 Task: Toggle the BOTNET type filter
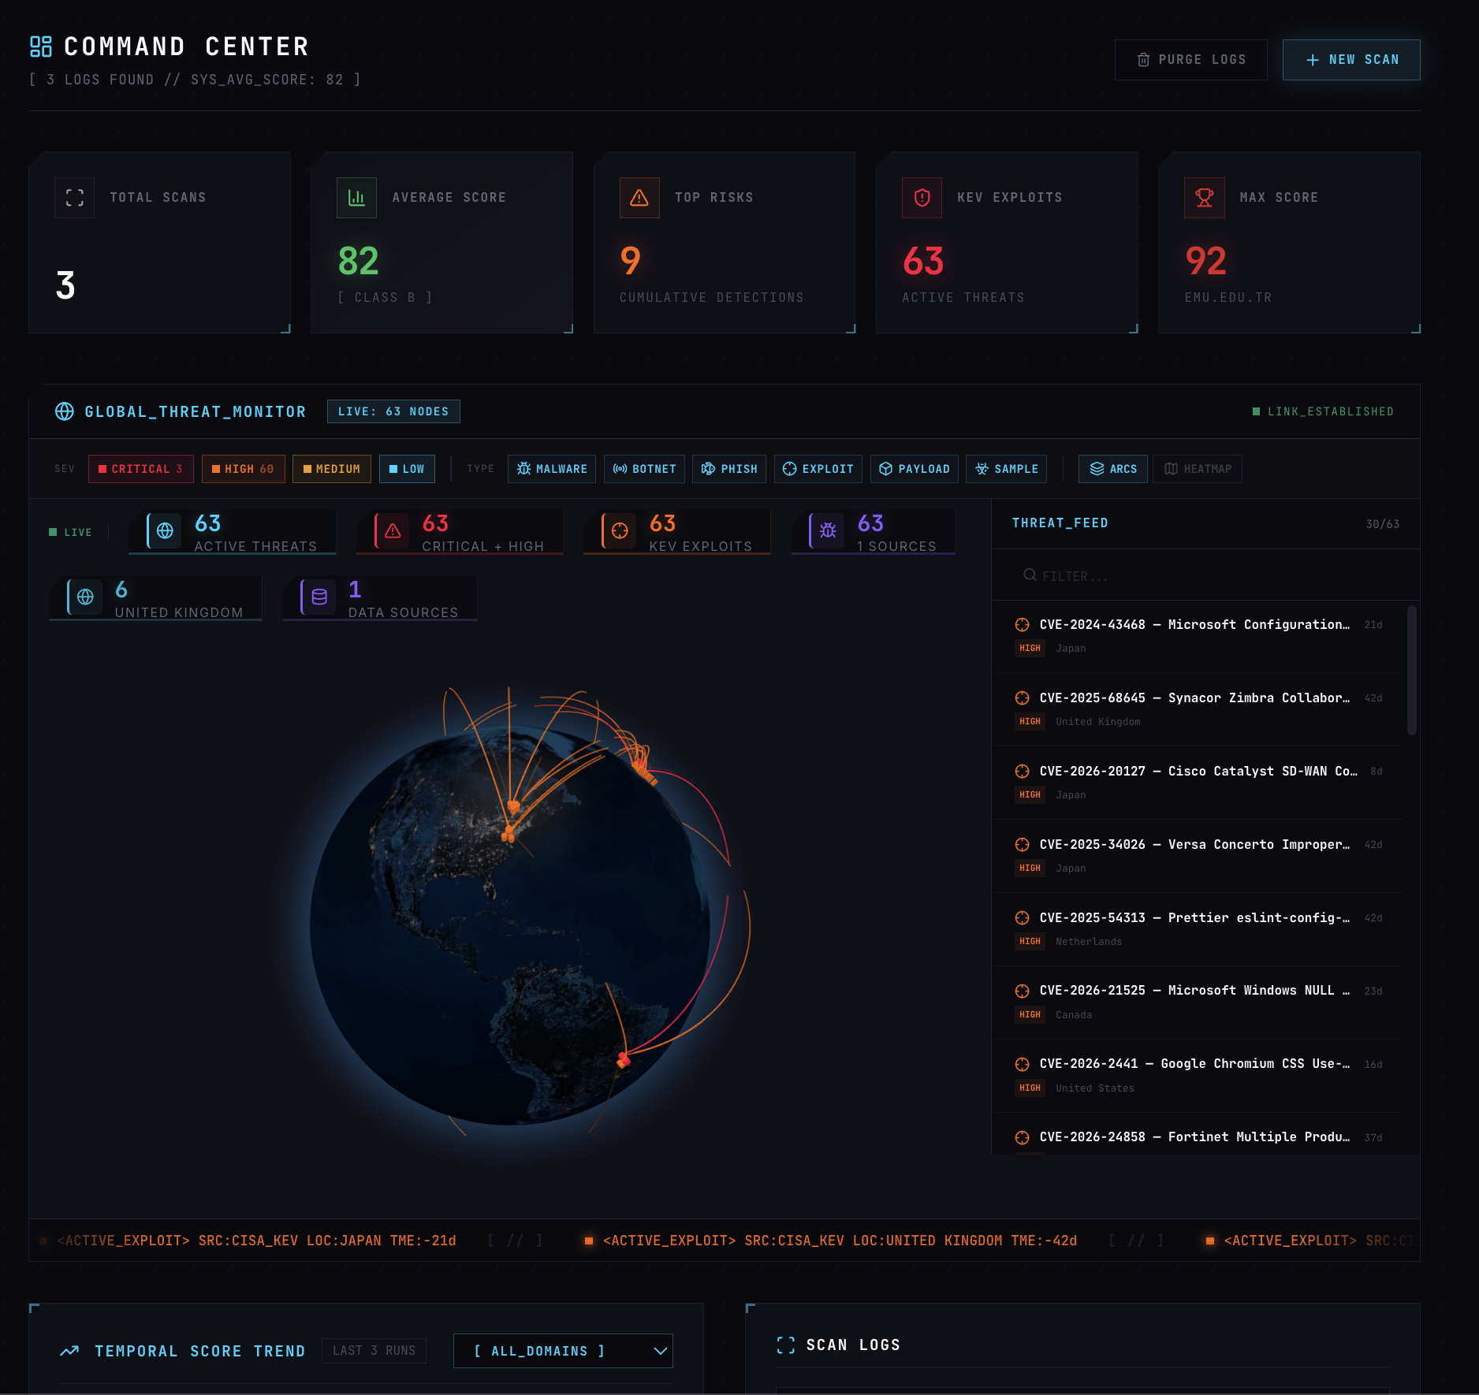[644, 469]
